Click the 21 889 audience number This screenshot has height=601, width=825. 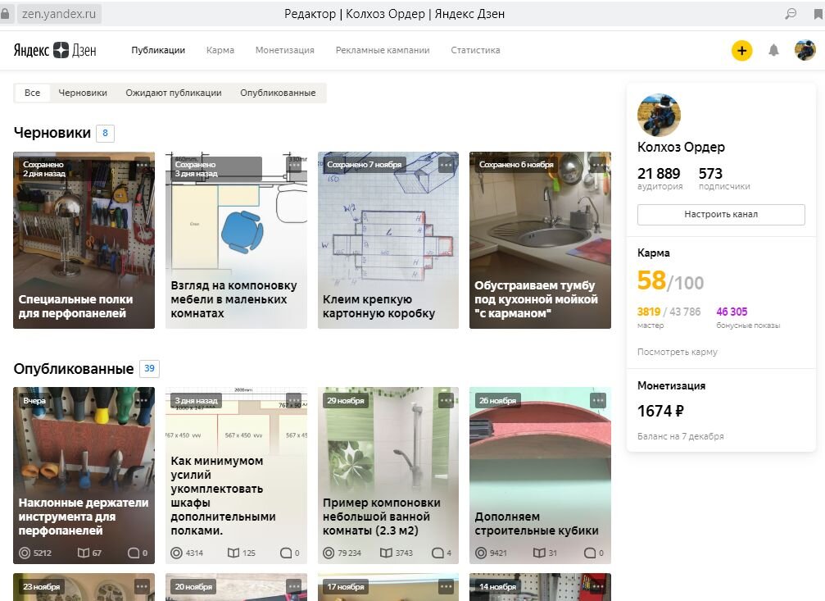click(659, 173)
